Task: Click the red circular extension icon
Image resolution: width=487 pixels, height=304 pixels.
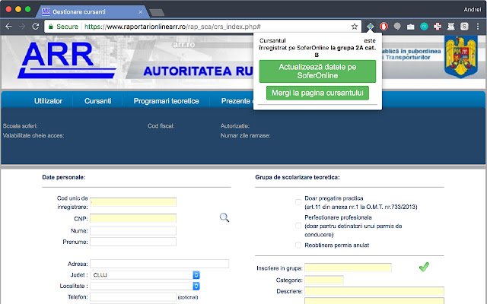Action: coord(384,27)
